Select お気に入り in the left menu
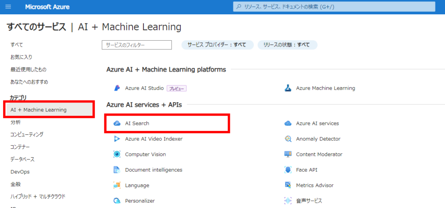 [21, 57]
